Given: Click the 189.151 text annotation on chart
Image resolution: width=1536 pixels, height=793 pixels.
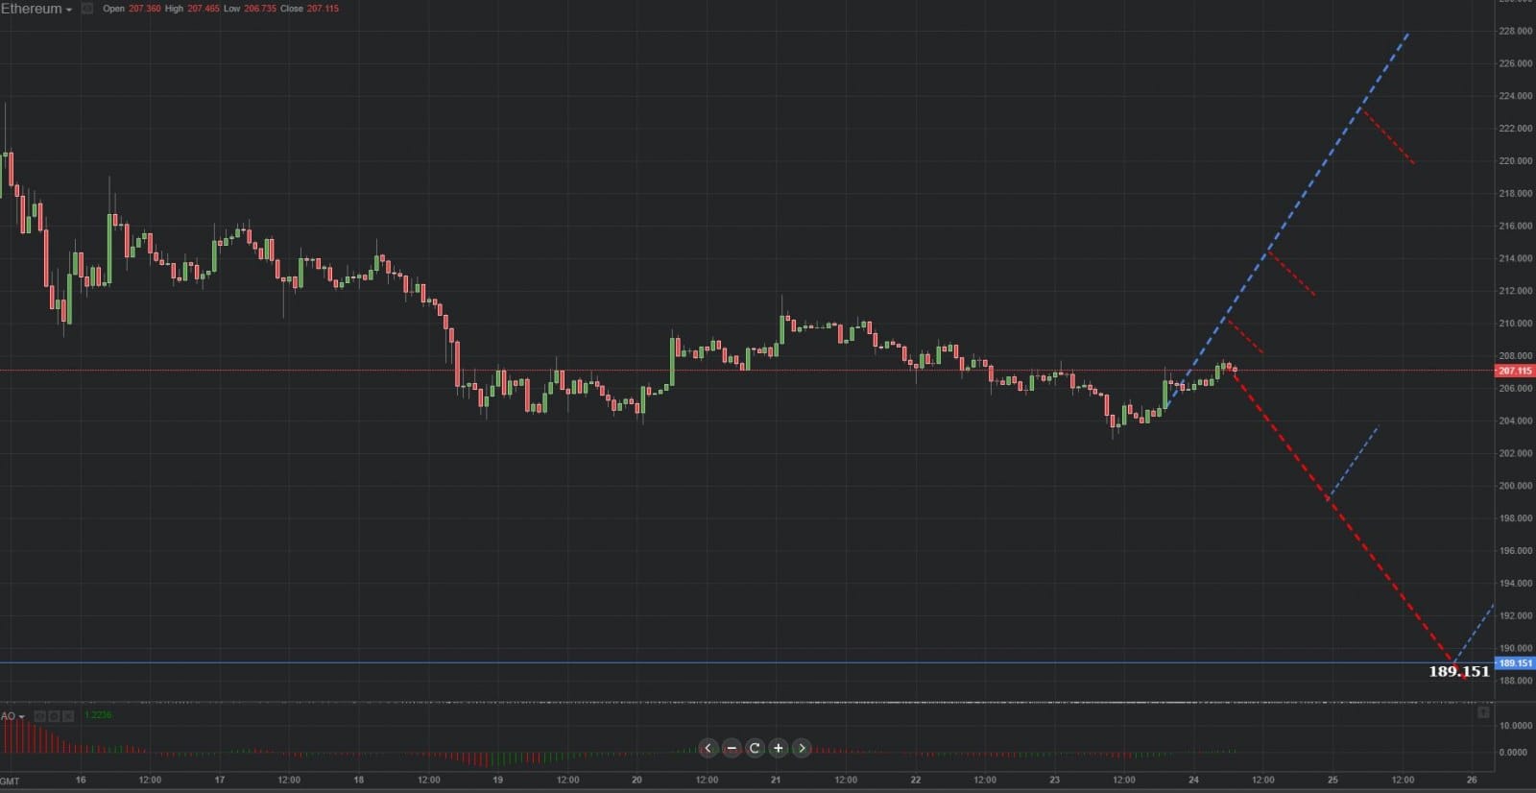Looking at the screenshot, I should click(1458, 671).
